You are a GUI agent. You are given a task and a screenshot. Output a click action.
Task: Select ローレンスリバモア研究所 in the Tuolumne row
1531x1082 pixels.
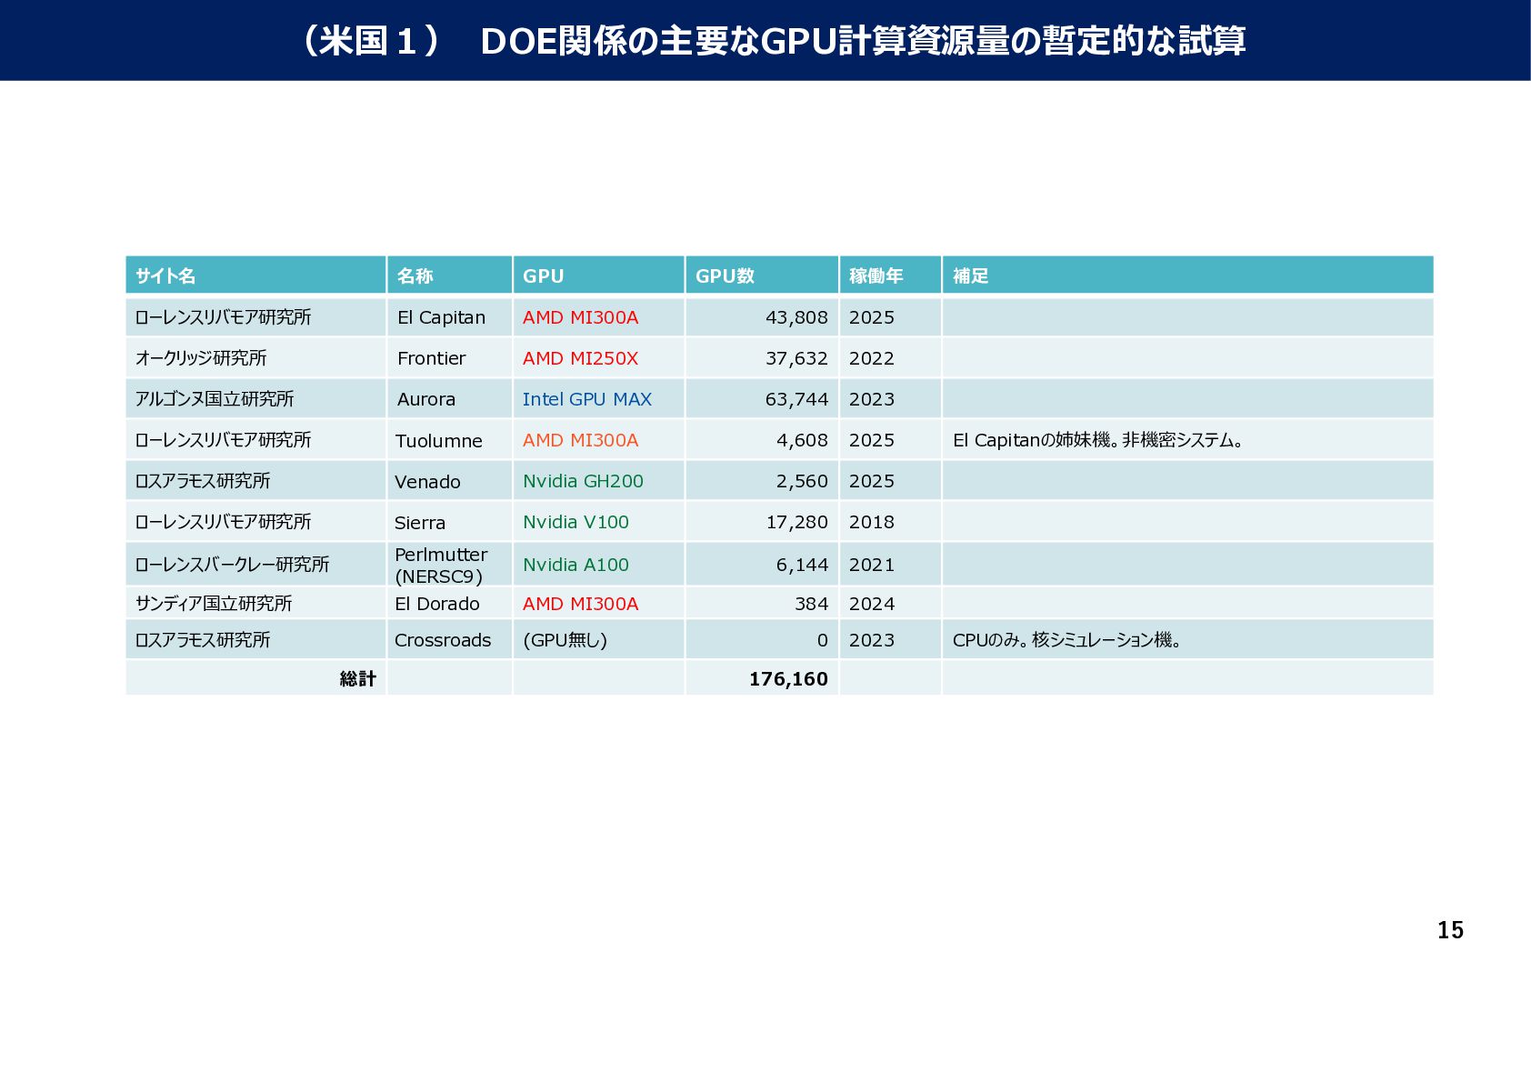pyautogui.click(x=223, y=440)
